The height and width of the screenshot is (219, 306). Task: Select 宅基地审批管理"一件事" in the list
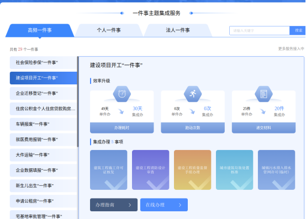[43, 215]
